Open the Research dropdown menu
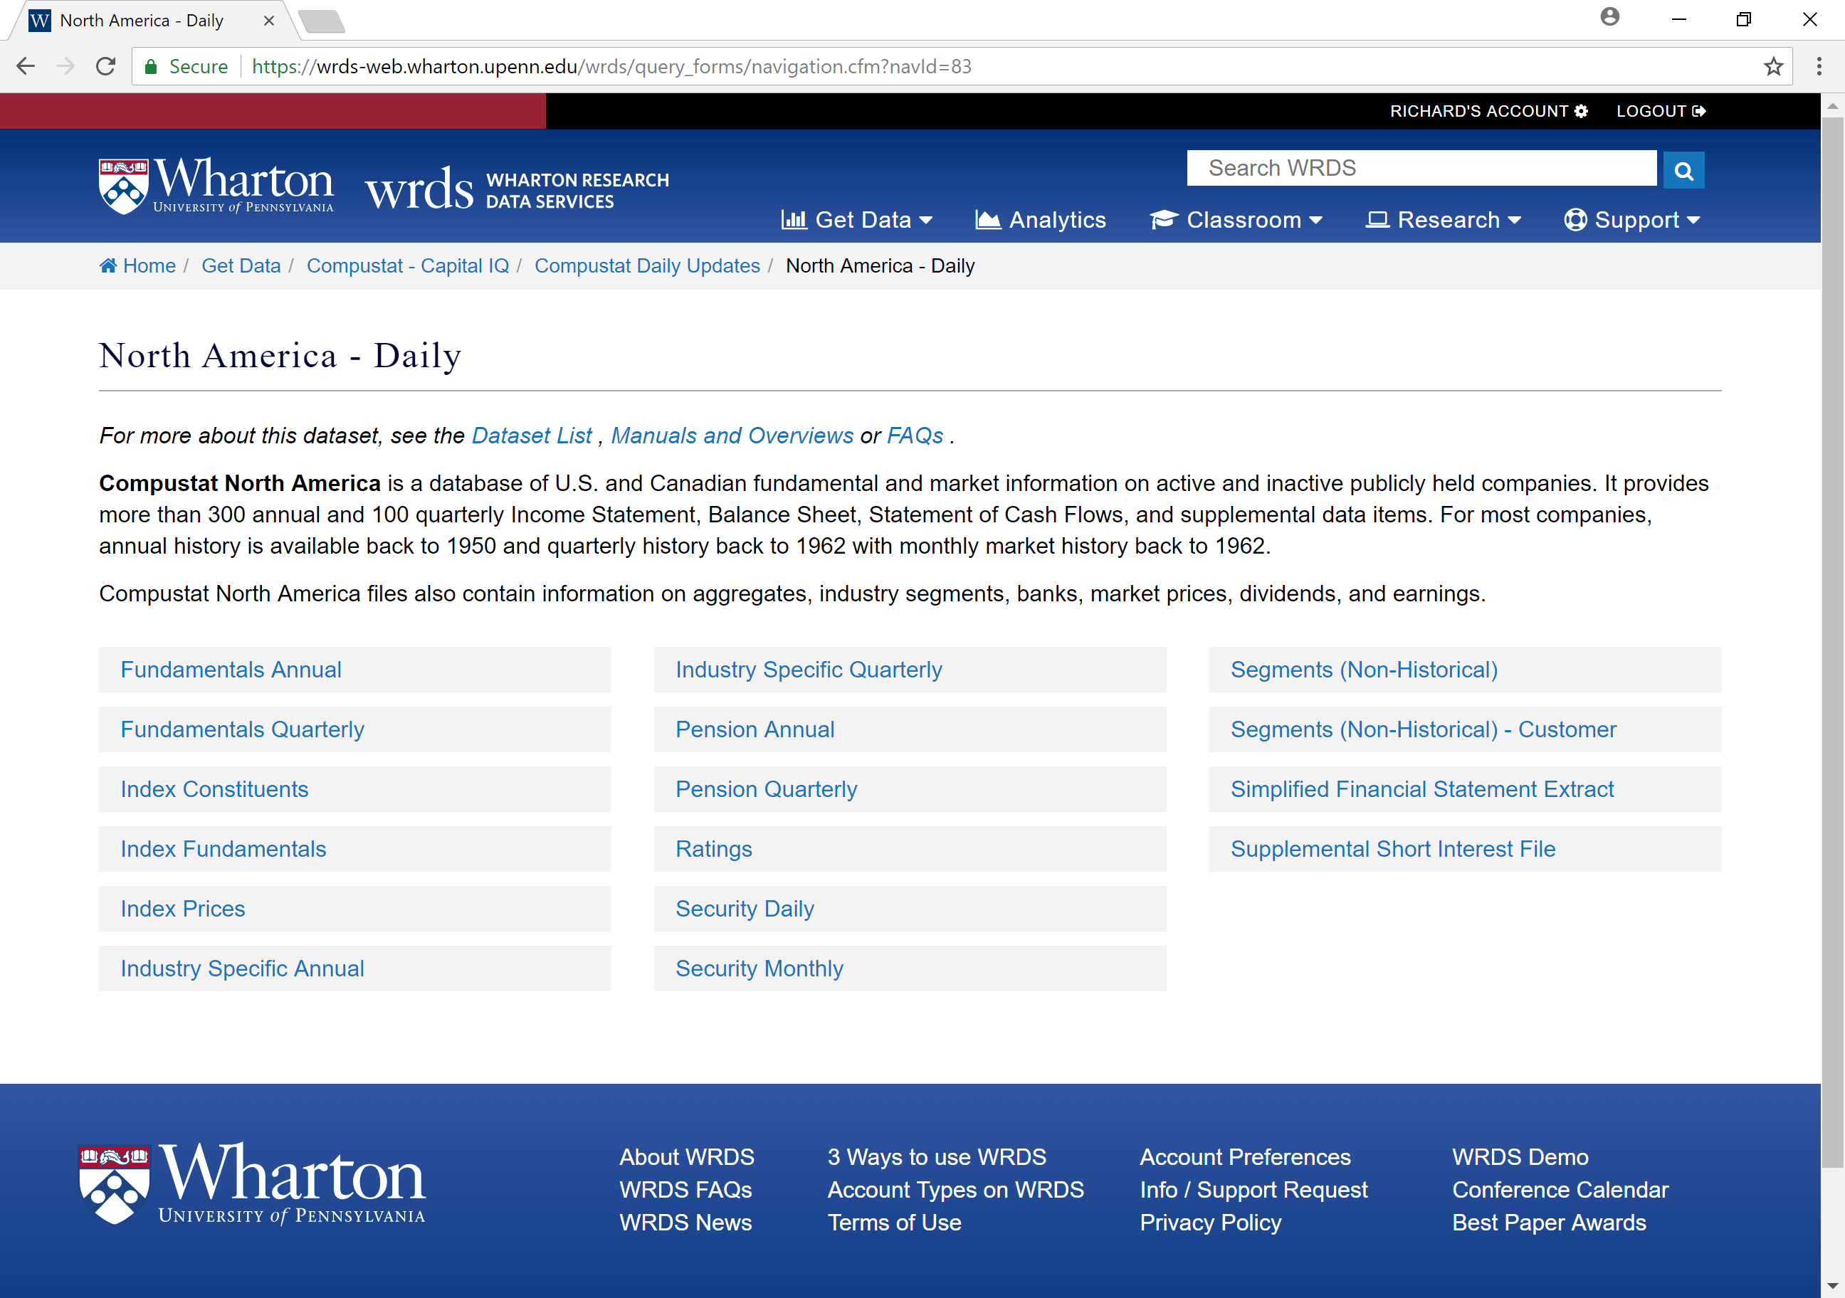The image size is (1845, 1298). tap(1444, 220)
